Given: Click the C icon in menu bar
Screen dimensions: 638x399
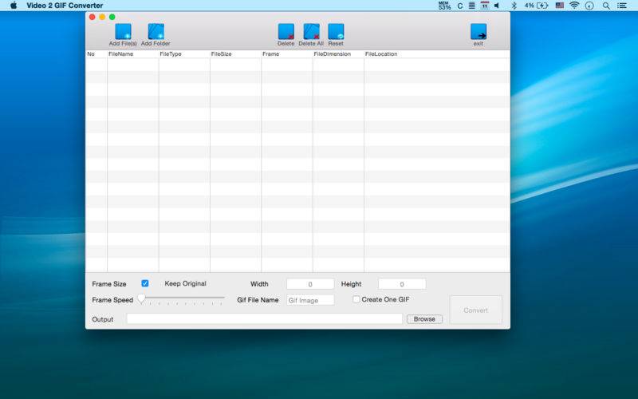Looking at the screenshot, I should coord(460,6).
